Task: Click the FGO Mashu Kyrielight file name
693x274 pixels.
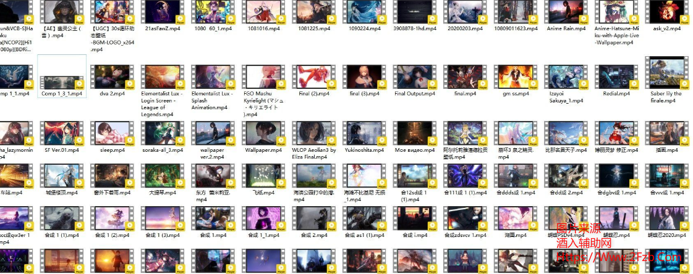Action: pyautogui.click(x=263, y=104)
